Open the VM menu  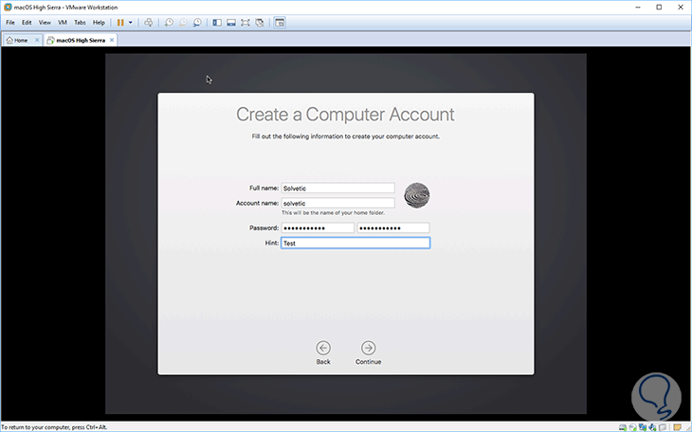coord(63,23)
